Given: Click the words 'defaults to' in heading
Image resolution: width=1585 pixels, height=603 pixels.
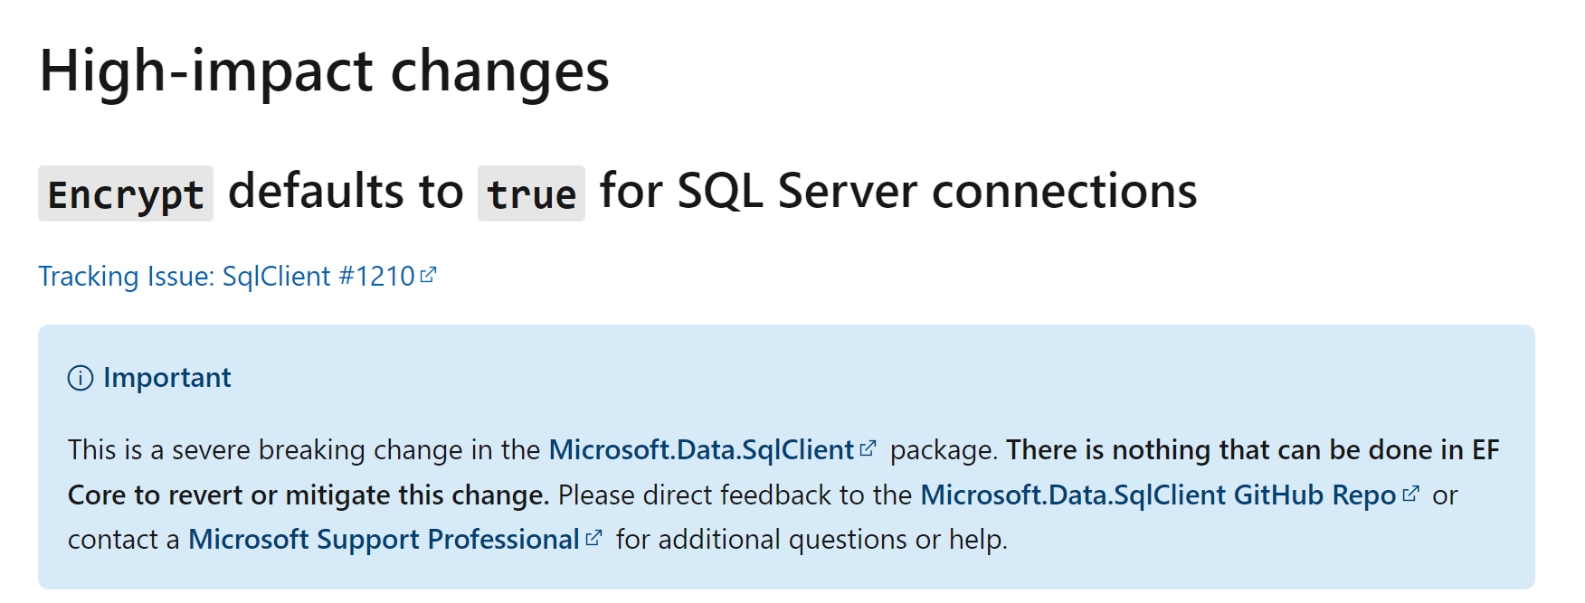Looking at the screenshot, I should 346,192.
